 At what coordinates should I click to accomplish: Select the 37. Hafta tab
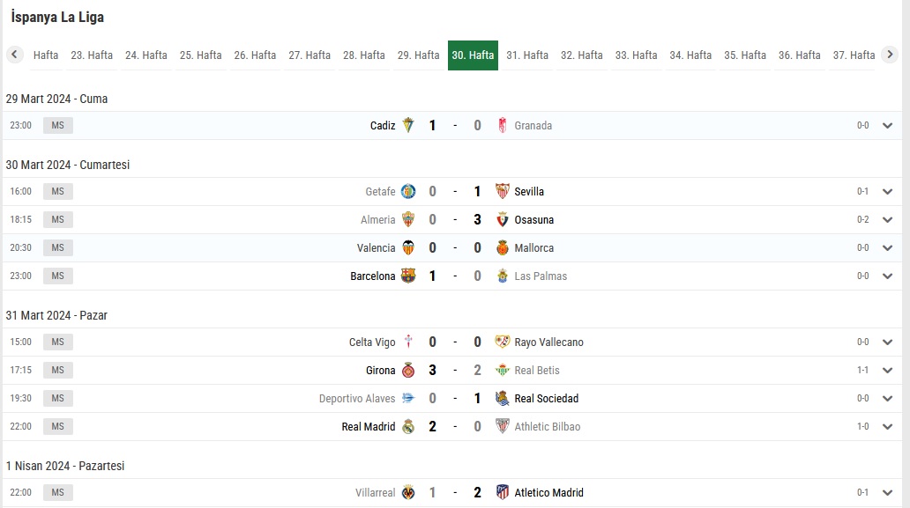click(x=854, y=55)
